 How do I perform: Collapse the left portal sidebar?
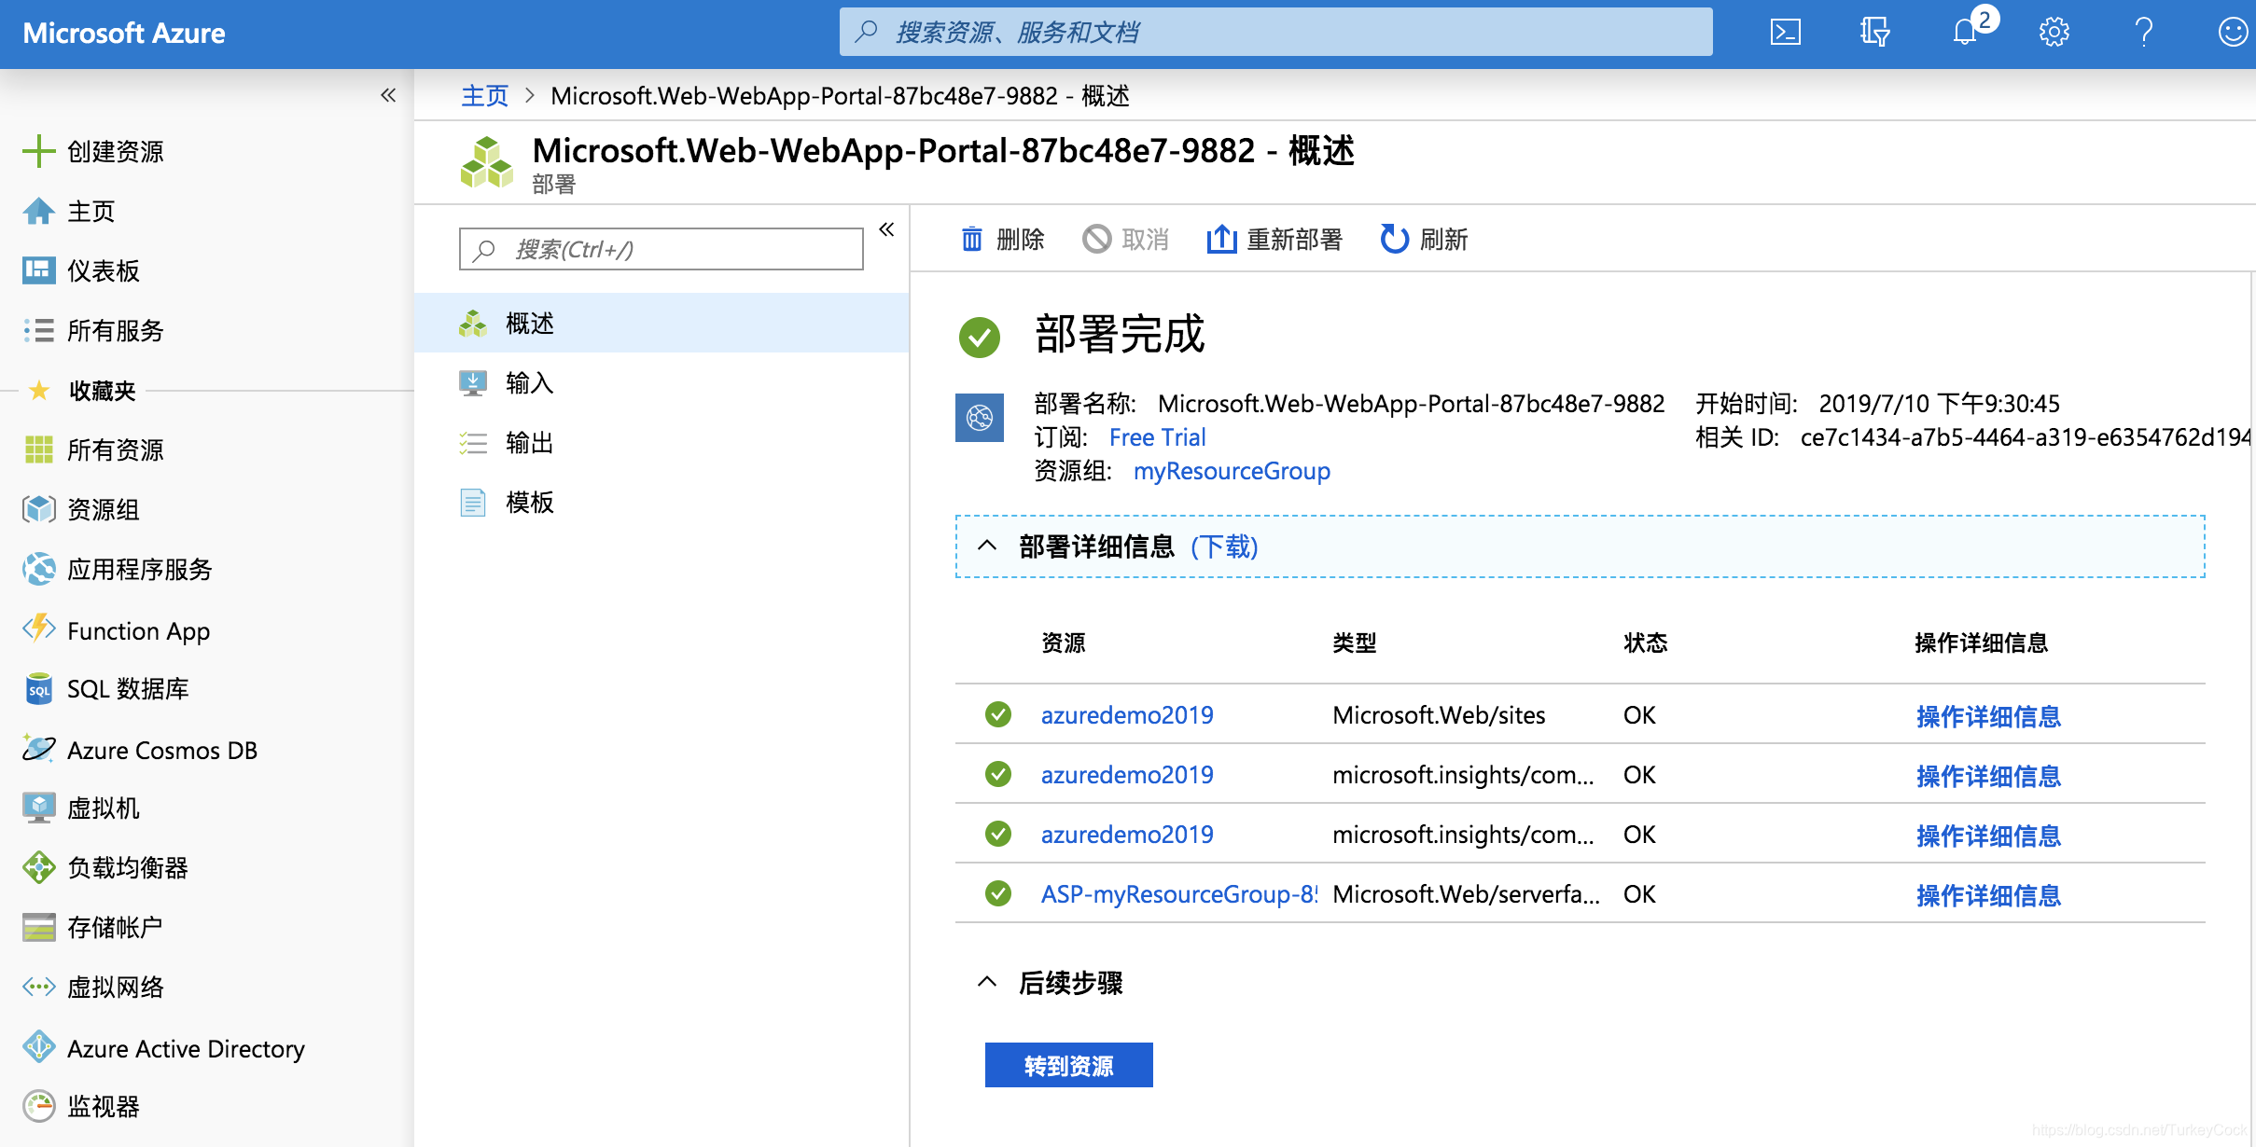tap(388, 95)
